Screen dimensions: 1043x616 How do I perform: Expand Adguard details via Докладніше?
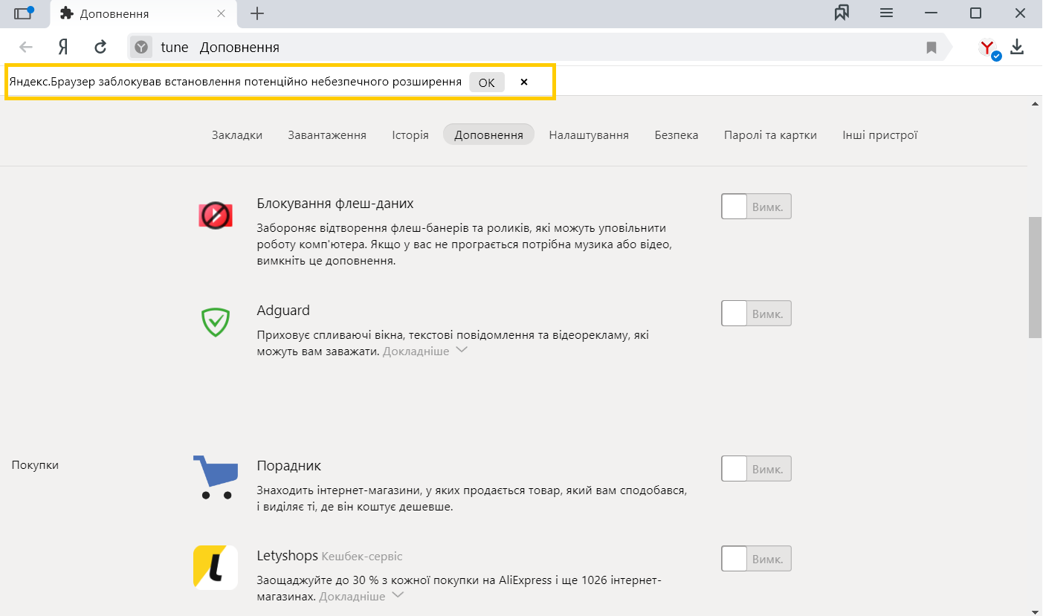pyautogui.click(x=416, y=351)
